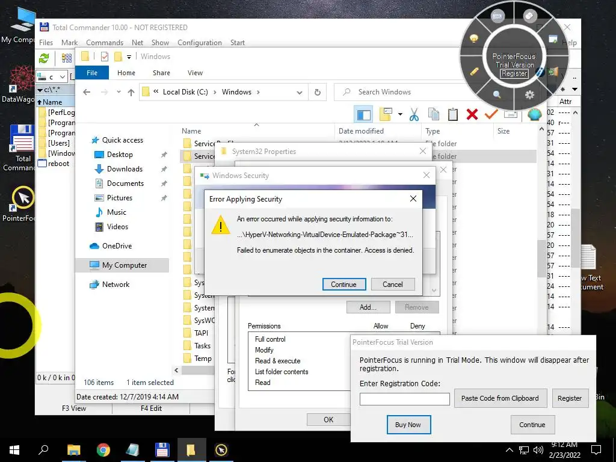
Task: Click the window icon in PointerFocus wheel
Action: pos(553,39)
